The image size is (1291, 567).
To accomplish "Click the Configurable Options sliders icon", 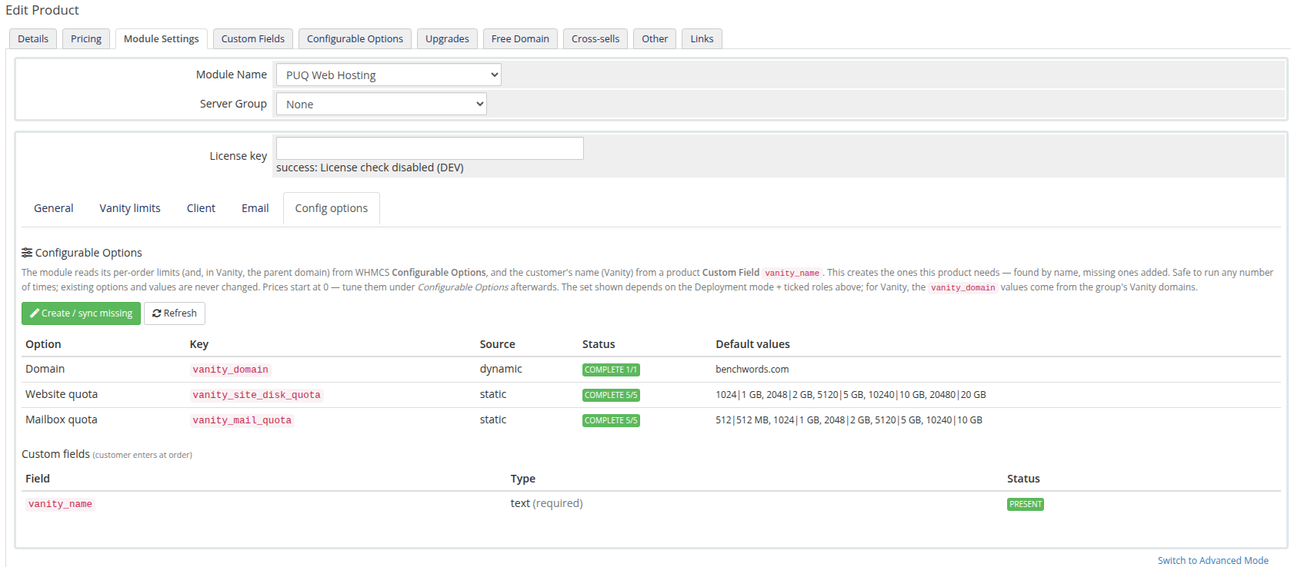I will pyautogui.click(x=27, y=253).
